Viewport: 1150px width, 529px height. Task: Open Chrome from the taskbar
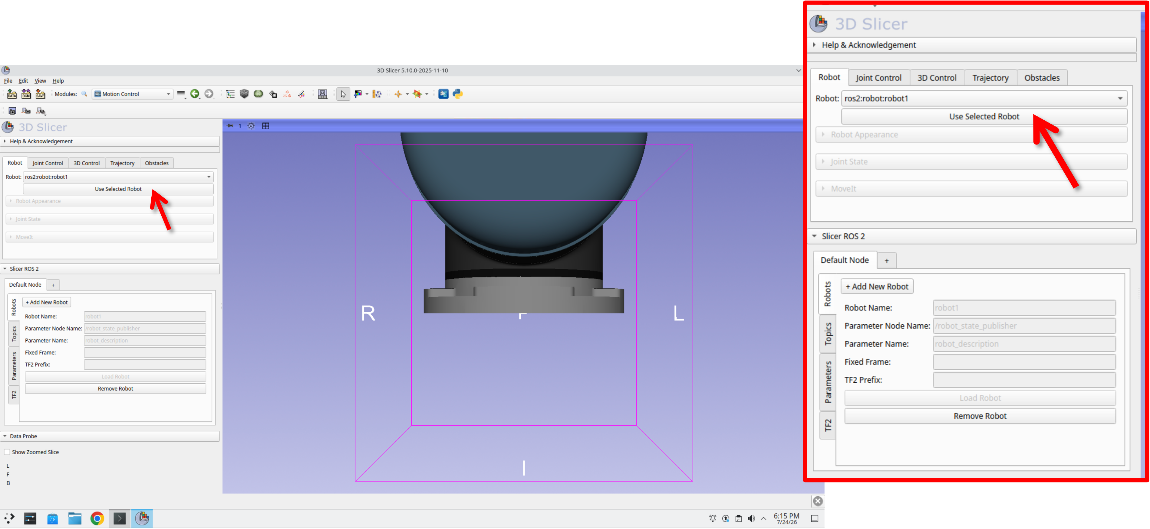click(97, 519)
